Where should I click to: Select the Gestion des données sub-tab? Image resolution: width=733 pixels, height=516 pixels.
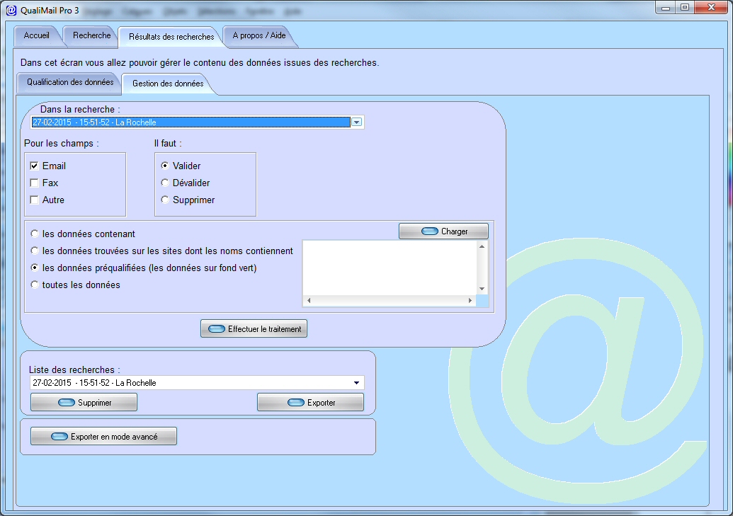click(168, 84)
